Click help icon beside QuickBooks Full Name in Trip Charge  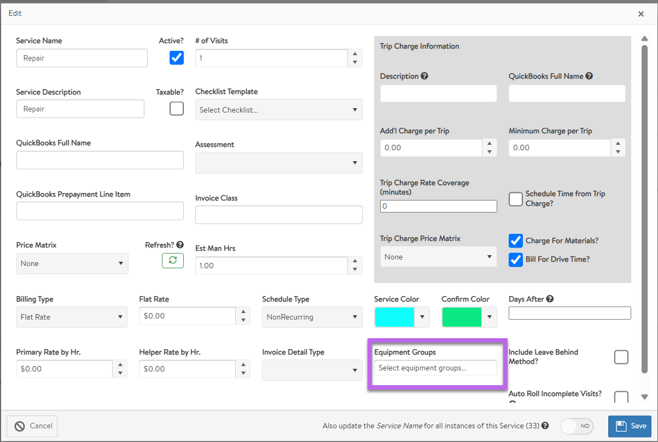[589, 76]
